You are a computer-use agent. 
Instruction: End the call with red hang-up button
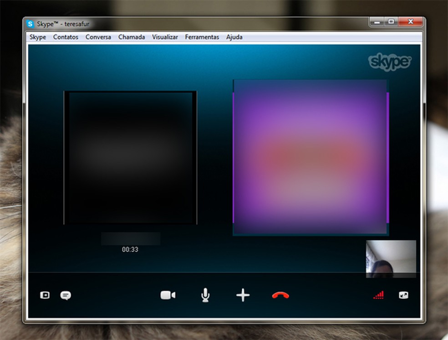[280, 295]
